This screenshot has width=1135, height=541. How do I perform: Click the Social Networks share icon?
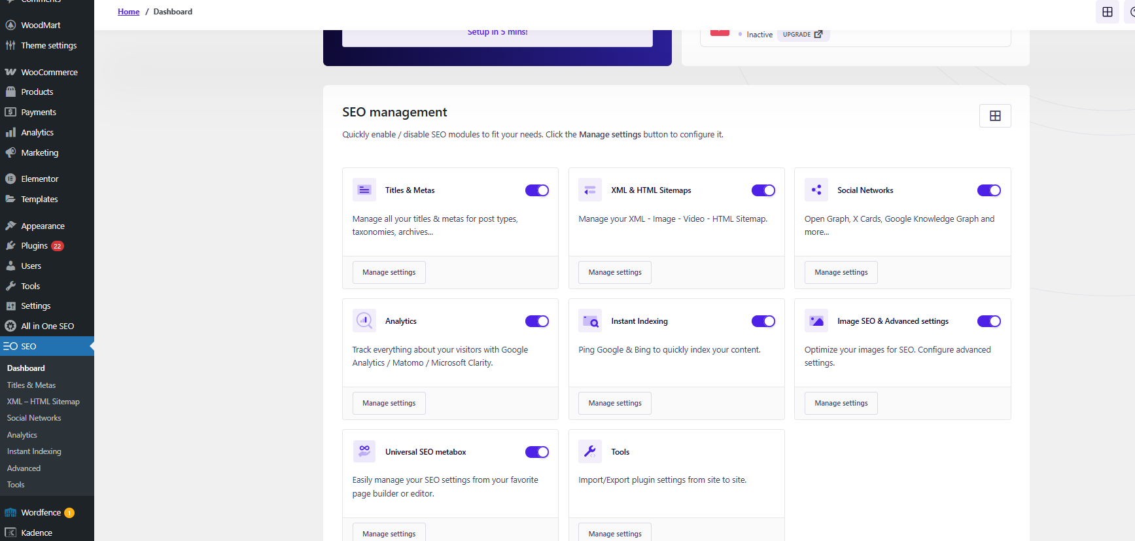(816, 190)
